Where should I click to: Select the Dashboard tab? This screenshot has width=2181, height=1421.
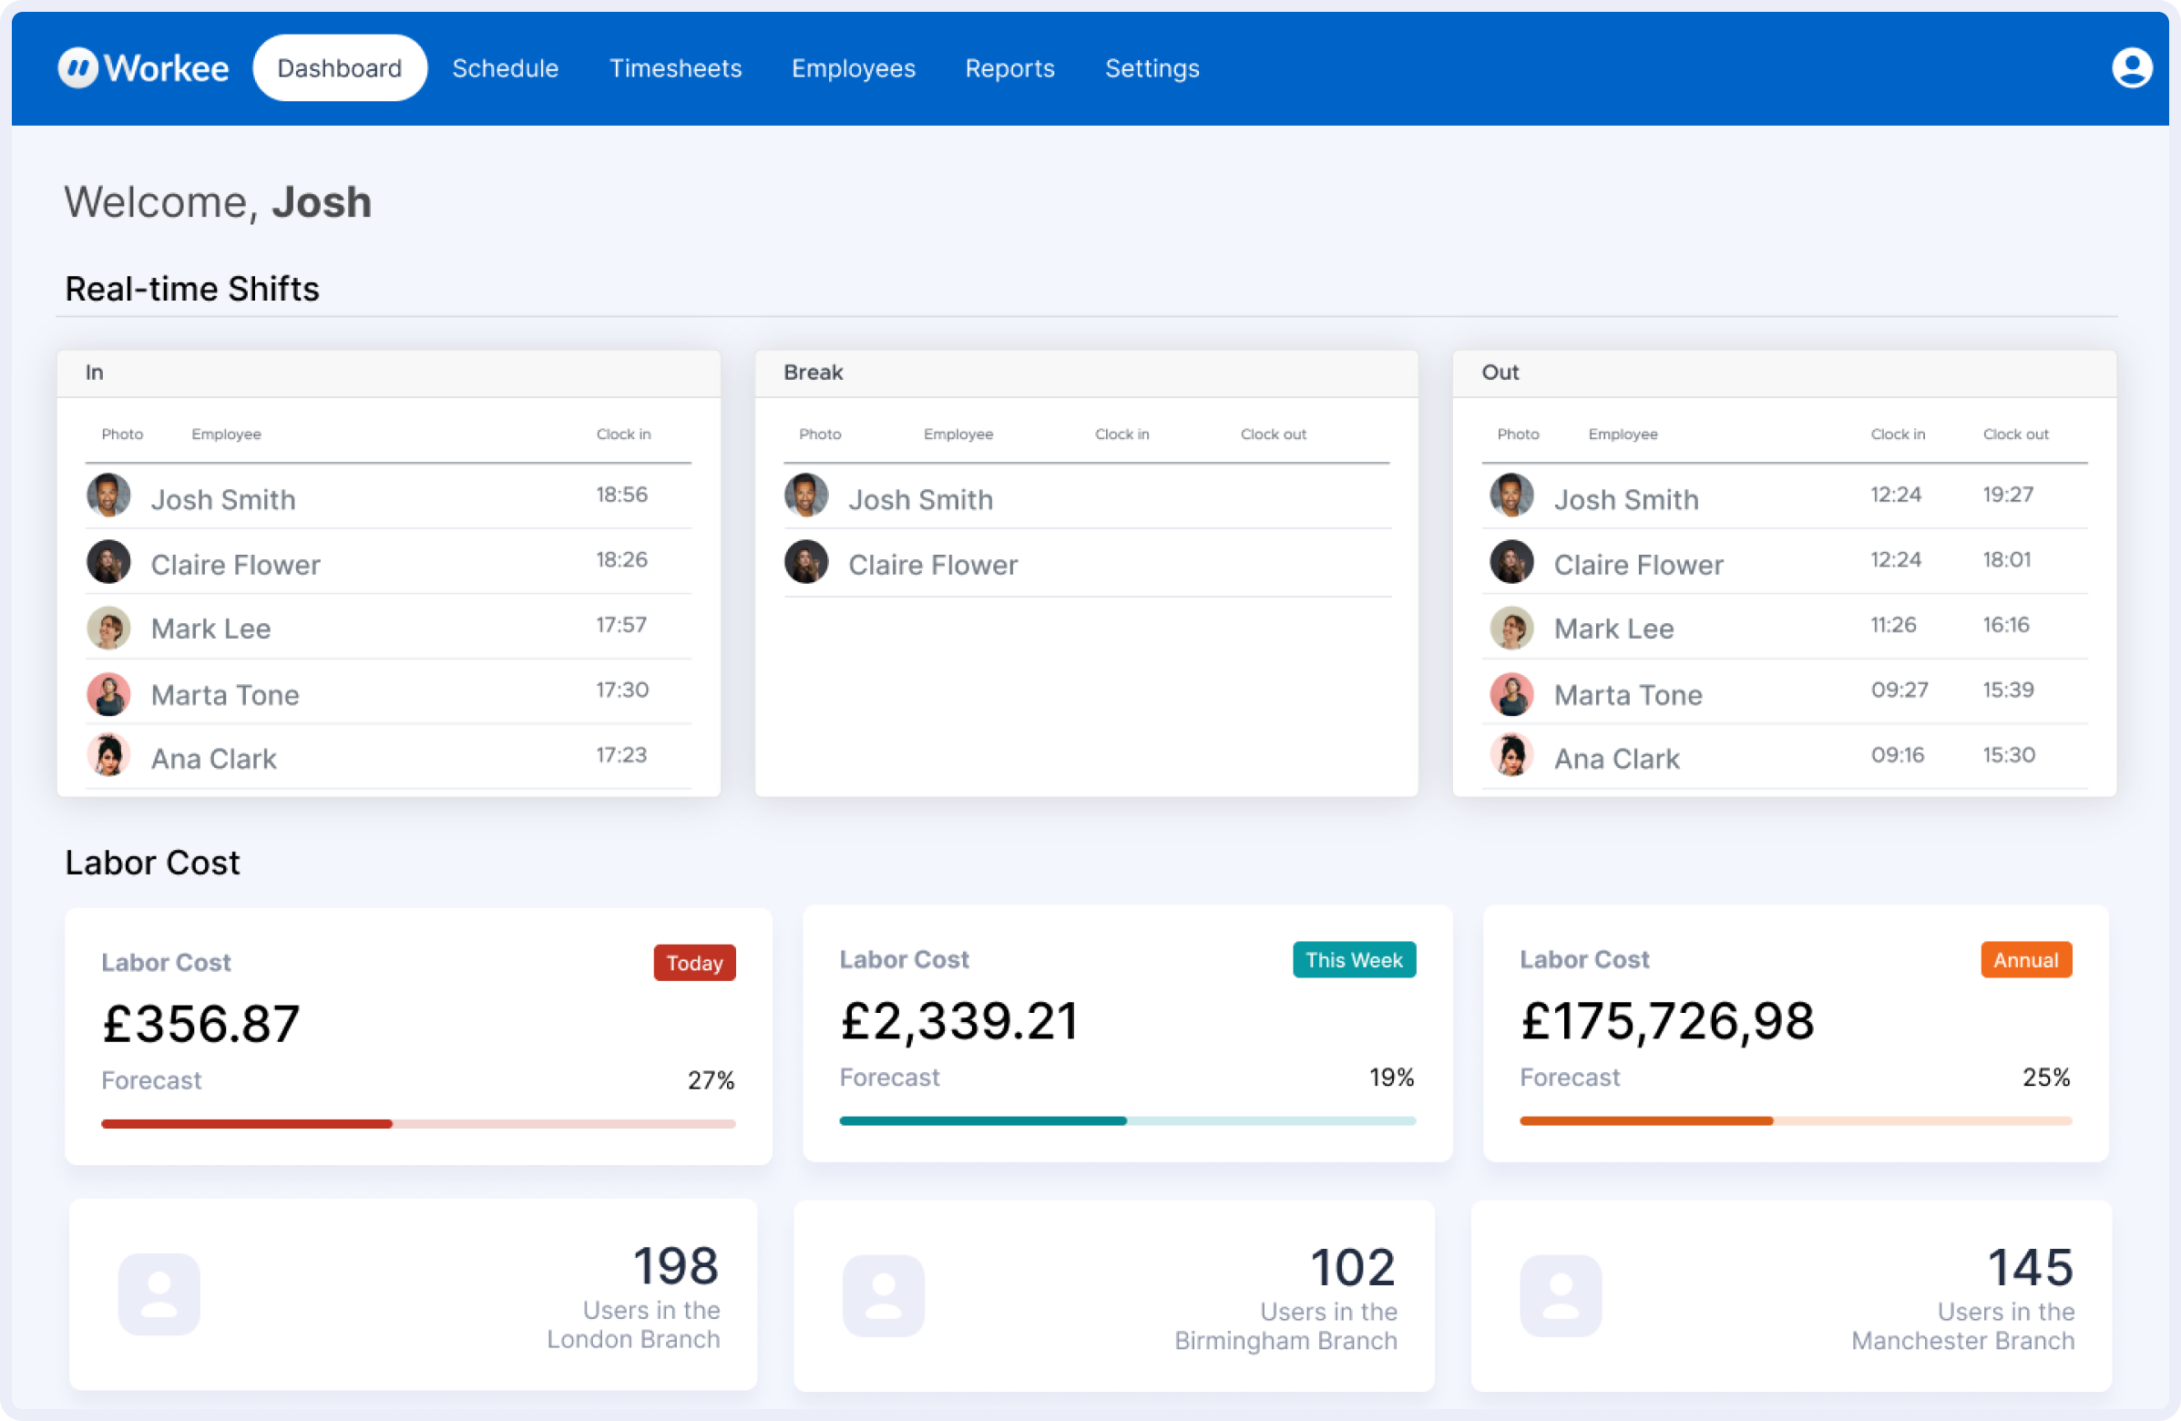339,67
